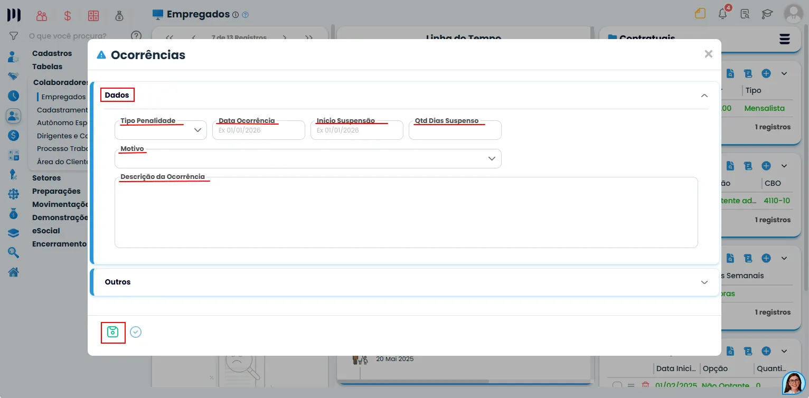Open the Tipo Penalidade dropdown
Viewport: 809px width, 398px height.
(161, 130)
